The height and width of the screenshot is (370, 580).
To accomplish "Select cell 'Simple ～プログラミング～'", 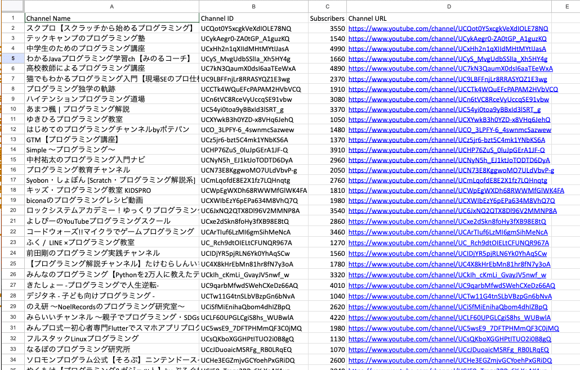I will point(111,150).
